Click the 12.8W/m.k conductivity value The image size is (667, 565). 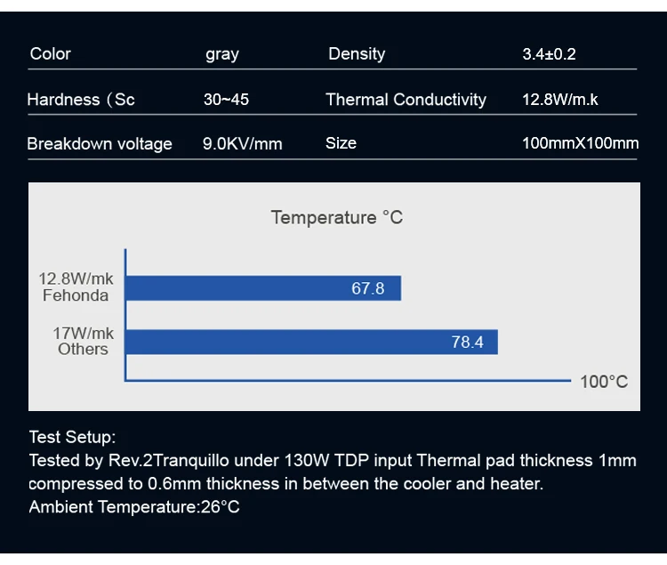point(560,100)
